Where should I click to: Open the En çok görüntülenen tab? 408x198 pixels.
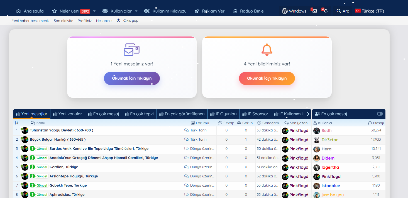tap(182, 114)
